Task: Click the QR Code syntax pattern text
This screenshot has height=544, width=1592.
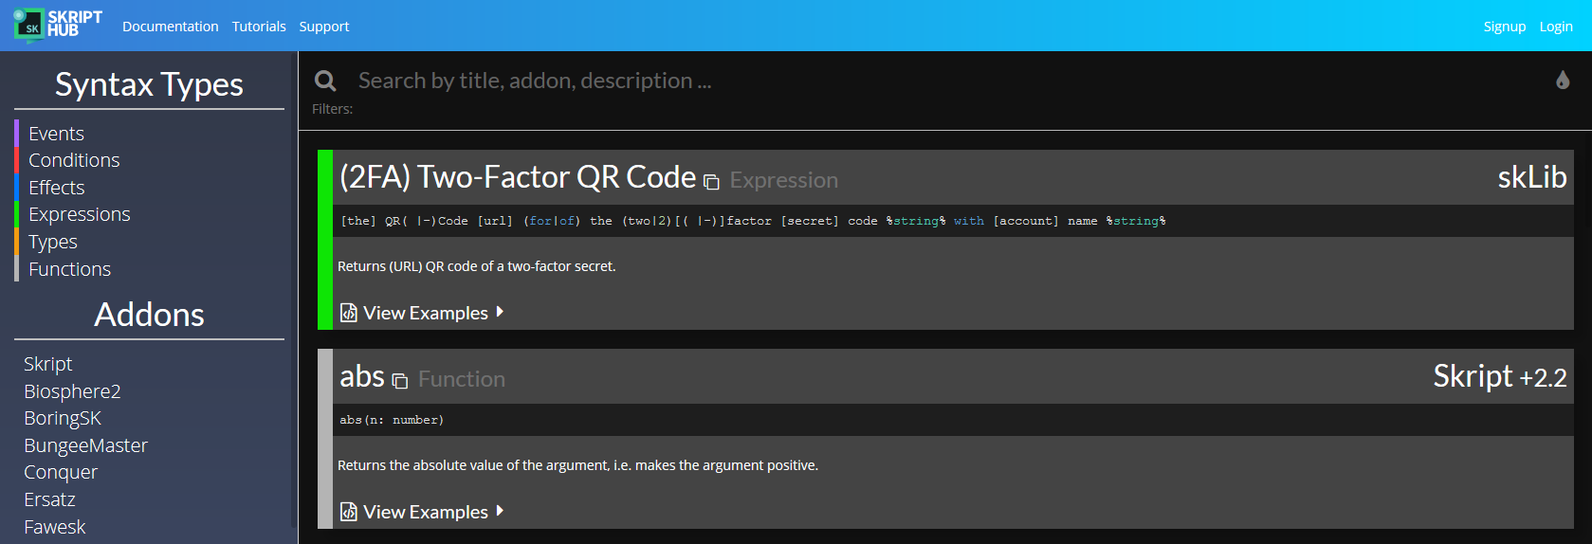Action: [753, 221]
